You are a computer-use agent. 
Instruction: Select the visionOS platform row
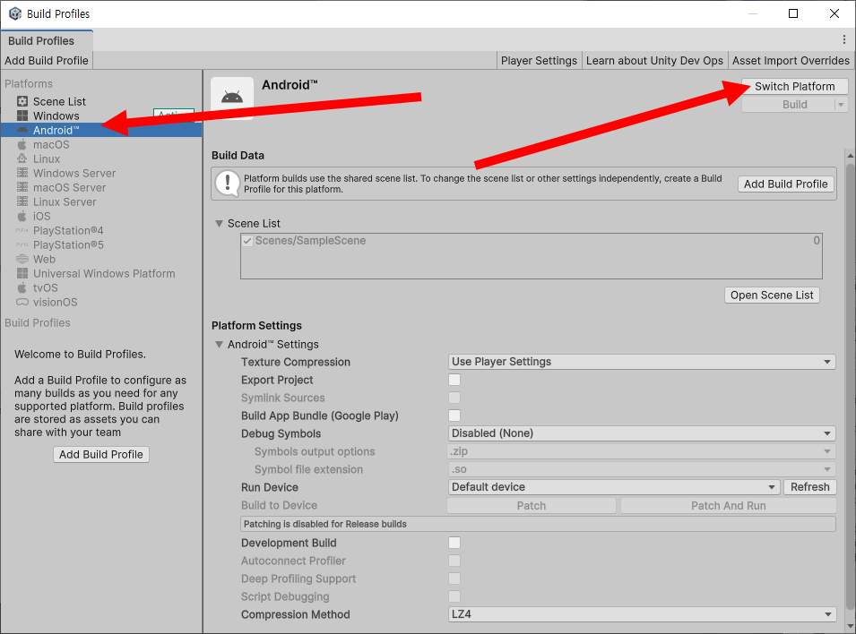tap(101, 303)
